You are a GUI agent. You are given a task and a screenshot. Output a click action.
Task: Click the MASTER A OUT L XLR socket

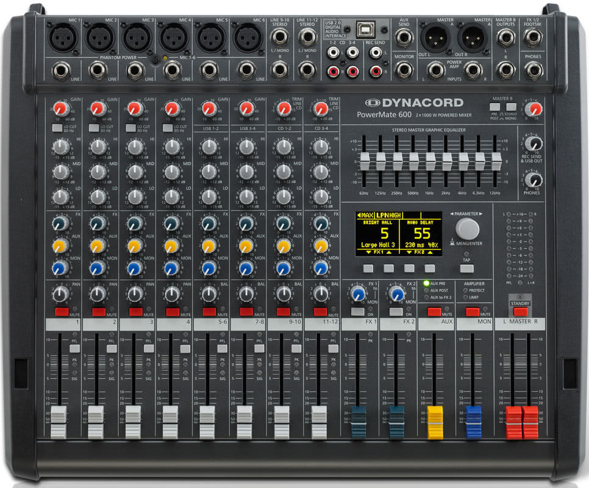[435, 37]
